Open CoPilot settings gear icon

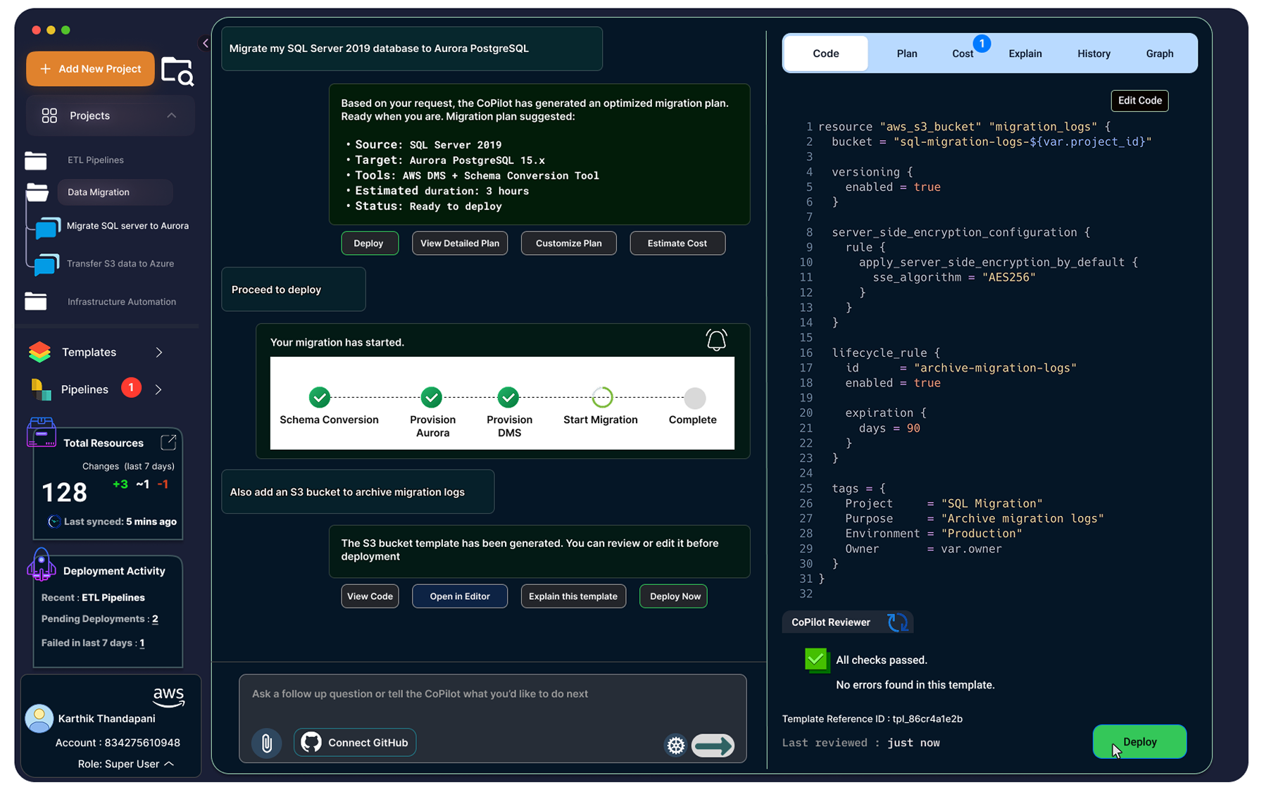(675, 746)
